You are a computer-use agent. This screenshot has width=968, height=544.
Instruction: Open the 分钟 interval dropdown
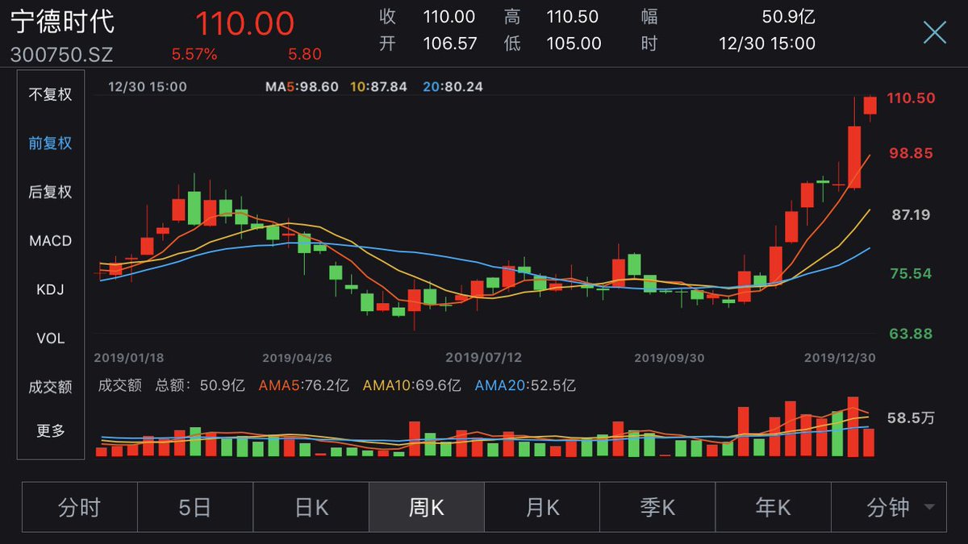(889, 508)
